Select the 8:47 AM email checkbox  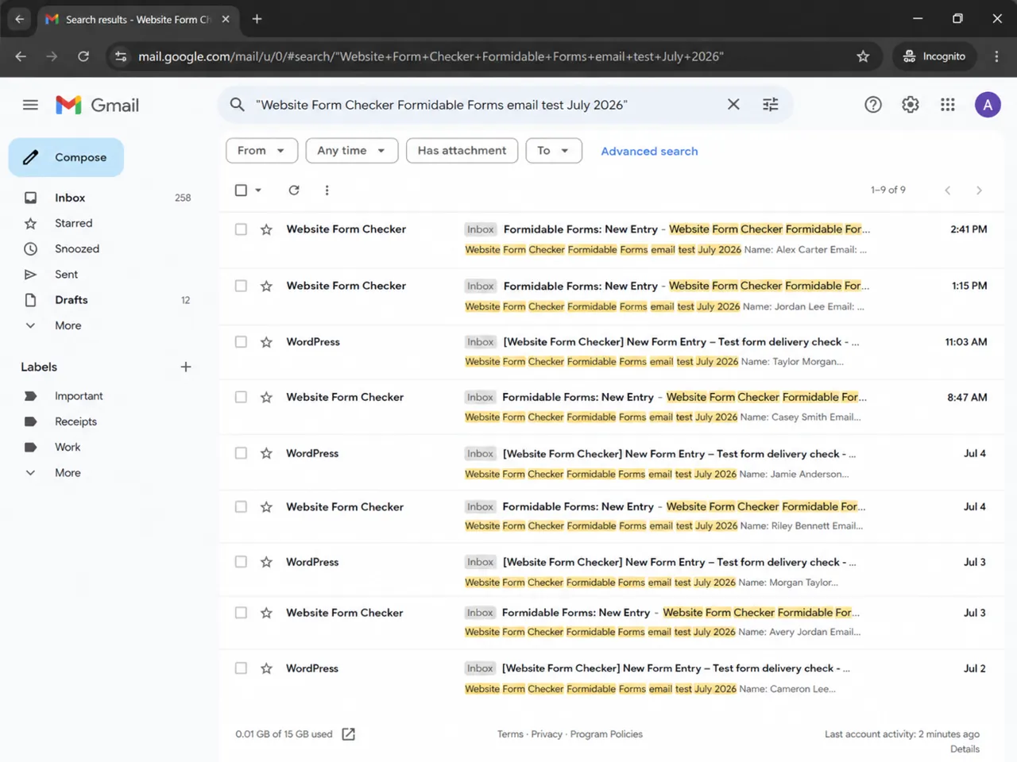(x=241, y=397)
